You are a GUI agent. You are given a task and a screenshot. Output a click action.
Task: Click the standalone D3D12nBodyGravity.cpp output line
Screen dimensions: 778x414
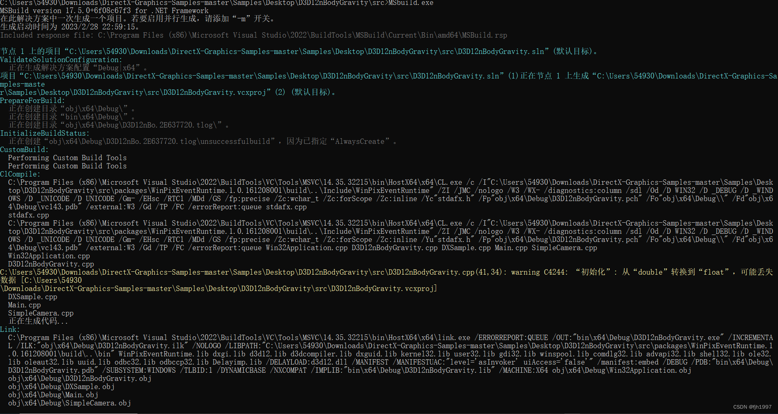[51, 264]
